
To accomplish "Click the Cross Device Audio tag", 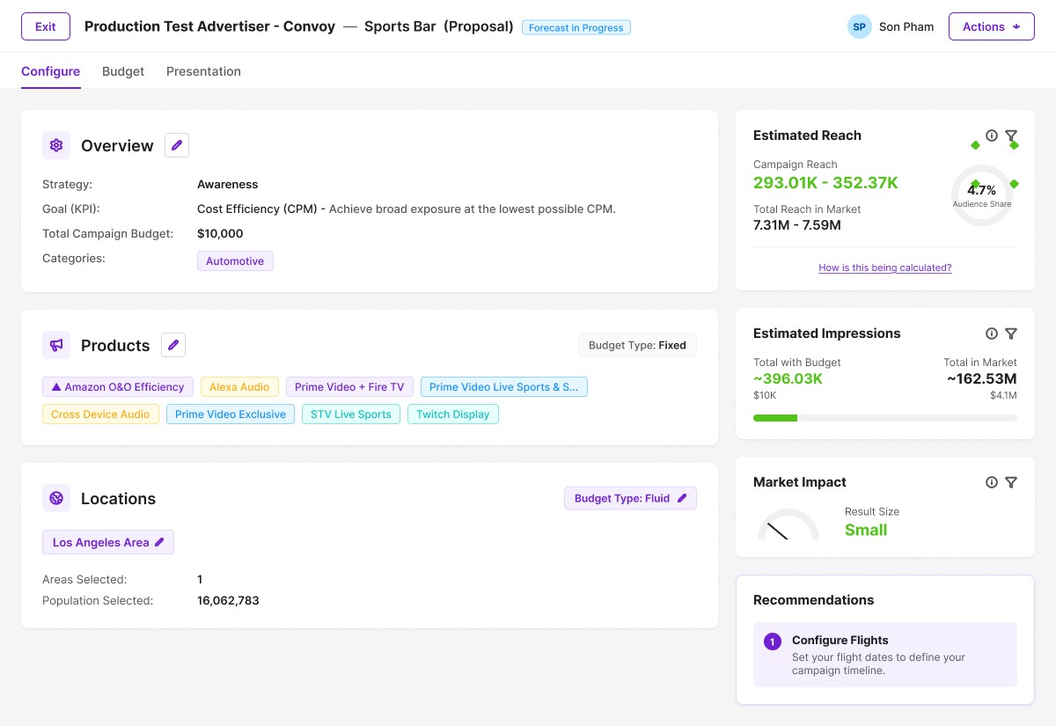I will [x=100, y=414].
